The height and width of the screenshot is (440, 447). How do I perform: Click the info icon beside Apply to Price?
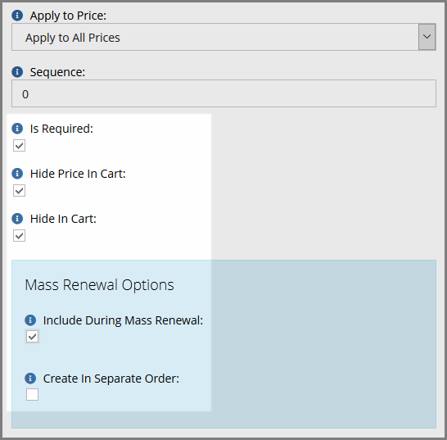click(x=17, y=16)
